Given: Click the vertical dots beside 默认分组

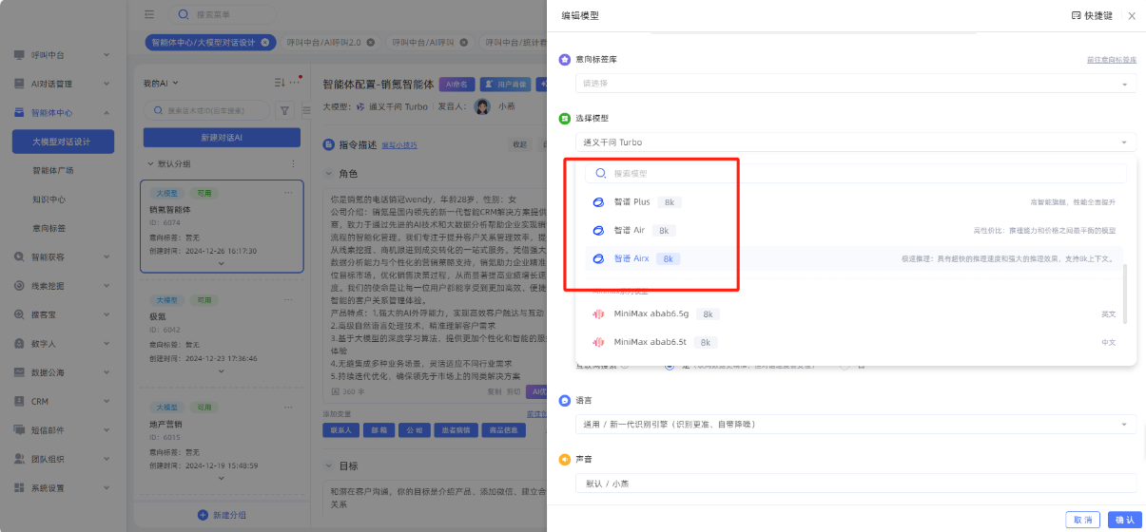Looking at the screenshot, I should pyautogui.click(x=293, y=163).
